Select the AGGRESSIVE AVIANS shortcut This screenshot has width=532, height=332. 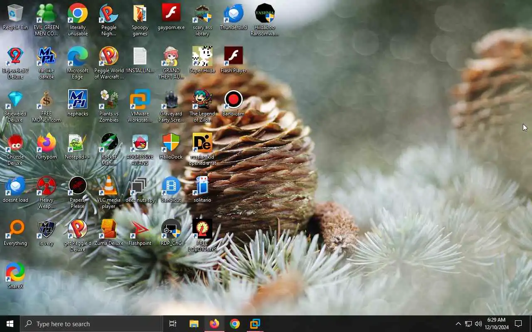tap(140, 150)
